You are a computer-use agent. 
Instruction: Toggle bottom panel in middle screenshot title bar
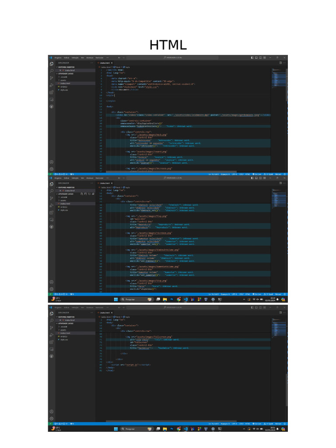tap(256, 178)
